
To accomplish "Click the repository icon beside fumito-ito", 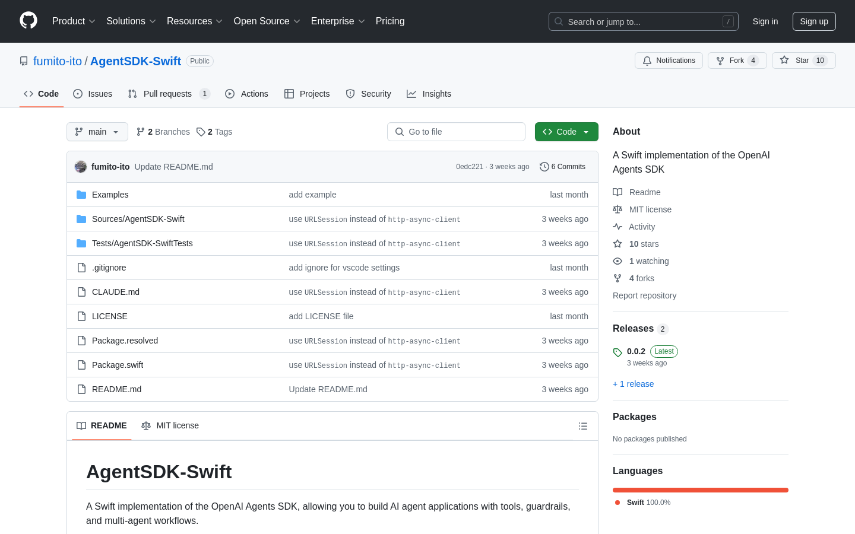I will [x=24, y=61].
